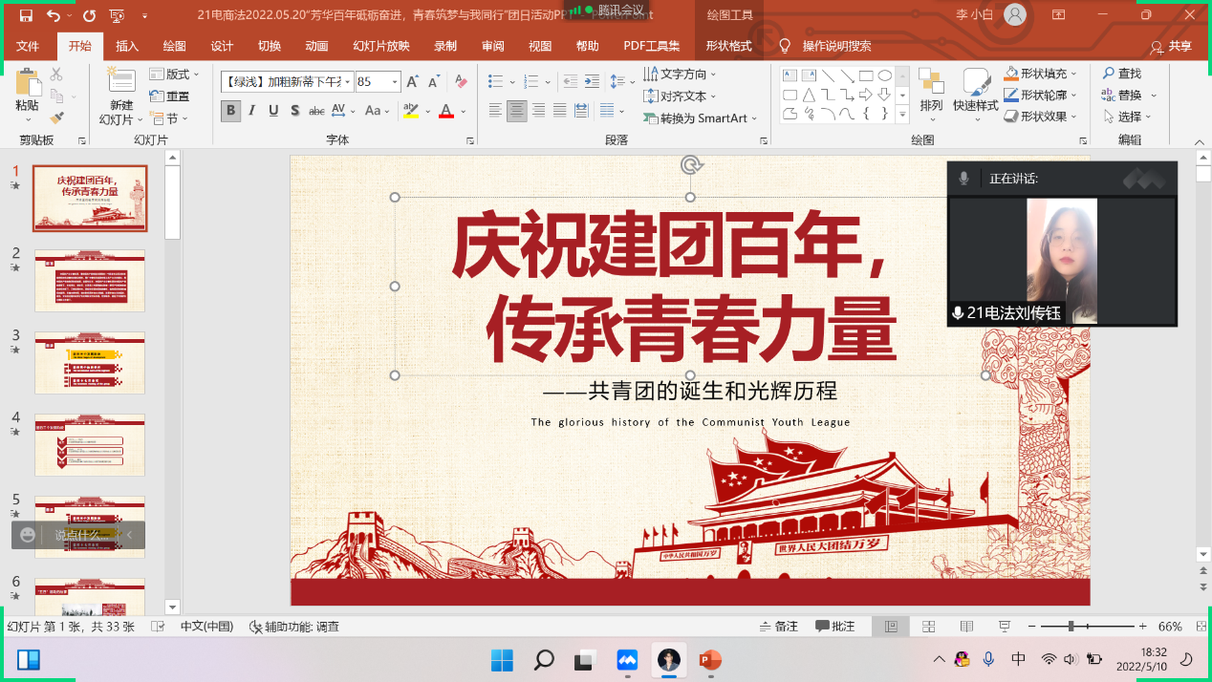Screen dimensions: 1212x682
Task: Click the Increase Font Size icon
Action: [x=413, y=82]
